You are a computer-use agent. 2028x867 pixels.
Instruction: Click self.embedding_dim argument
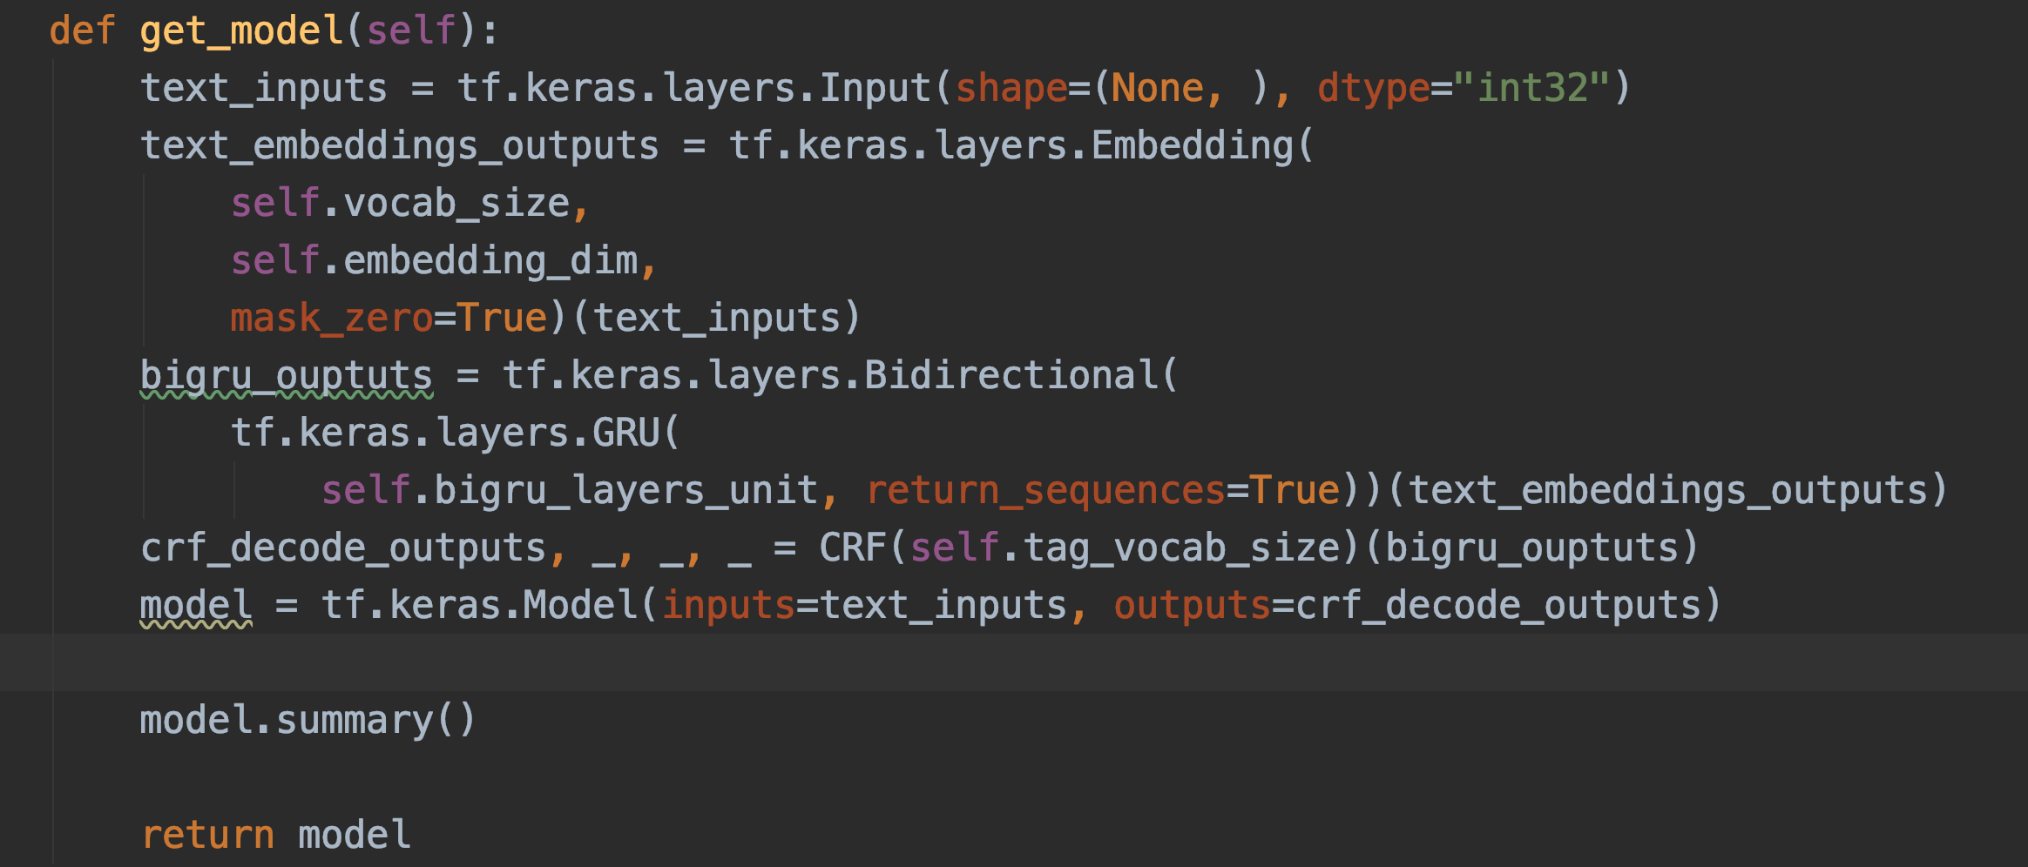click(x=434, y=261)
